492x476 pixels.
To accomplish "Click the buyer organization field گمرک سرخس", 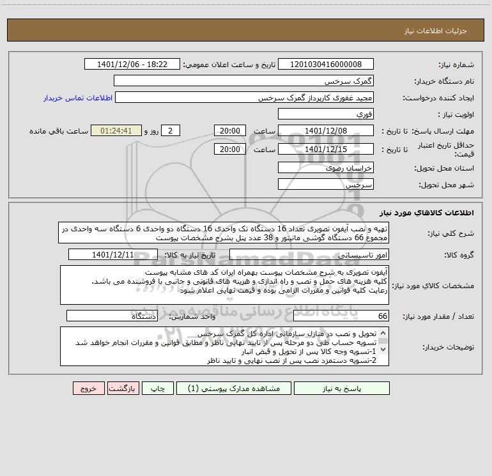I will point(243,81).
